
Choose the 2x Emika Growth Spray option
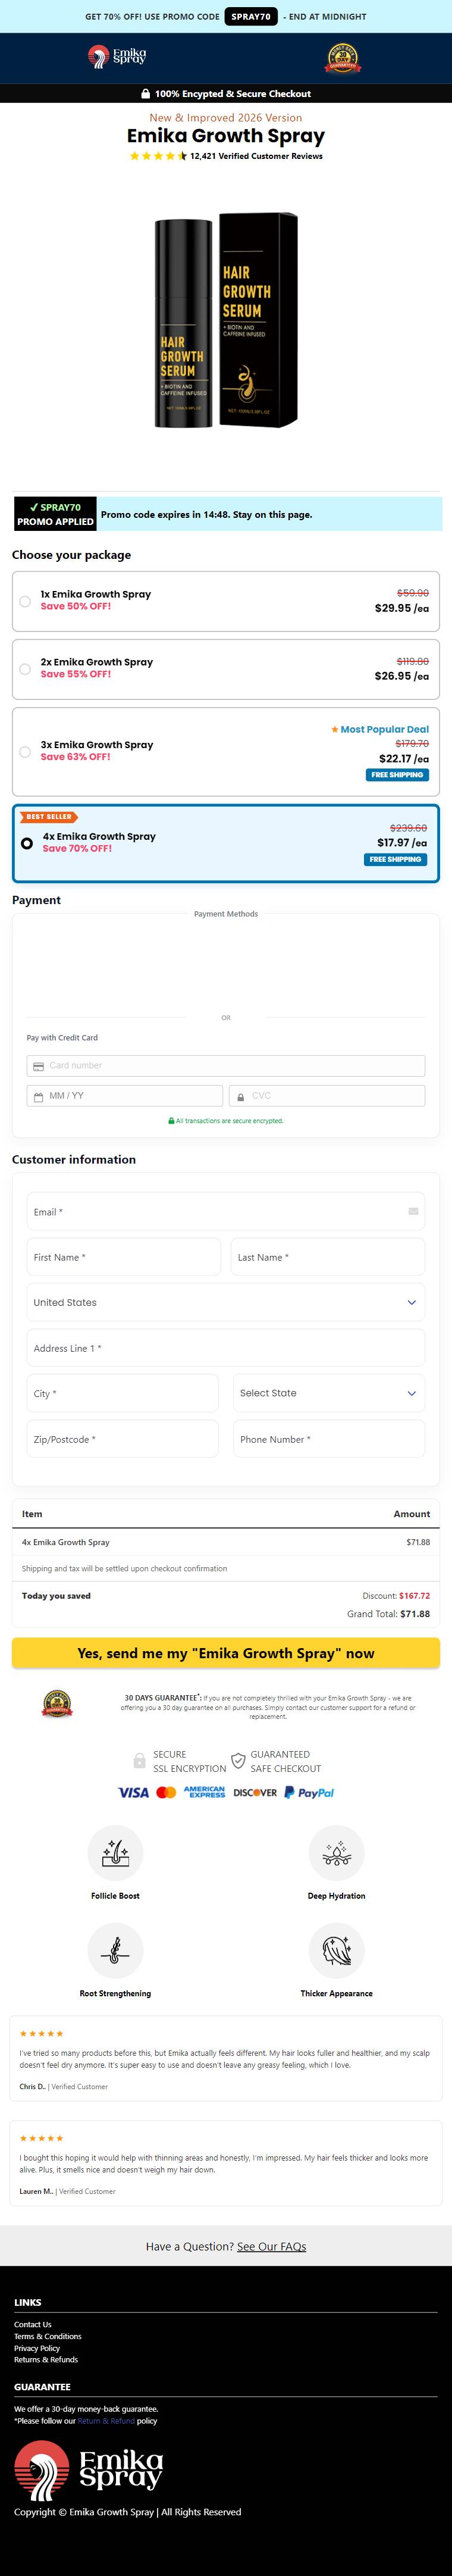[x=25, y=669]
